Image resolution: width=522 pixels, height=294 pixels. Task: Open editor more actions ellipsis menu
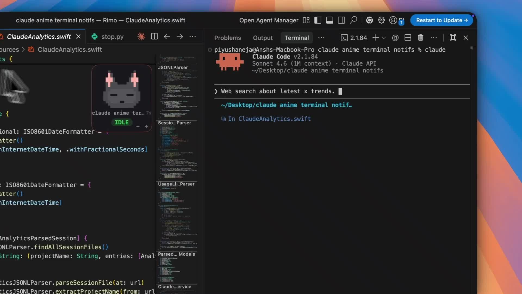(x=192, y=36)
